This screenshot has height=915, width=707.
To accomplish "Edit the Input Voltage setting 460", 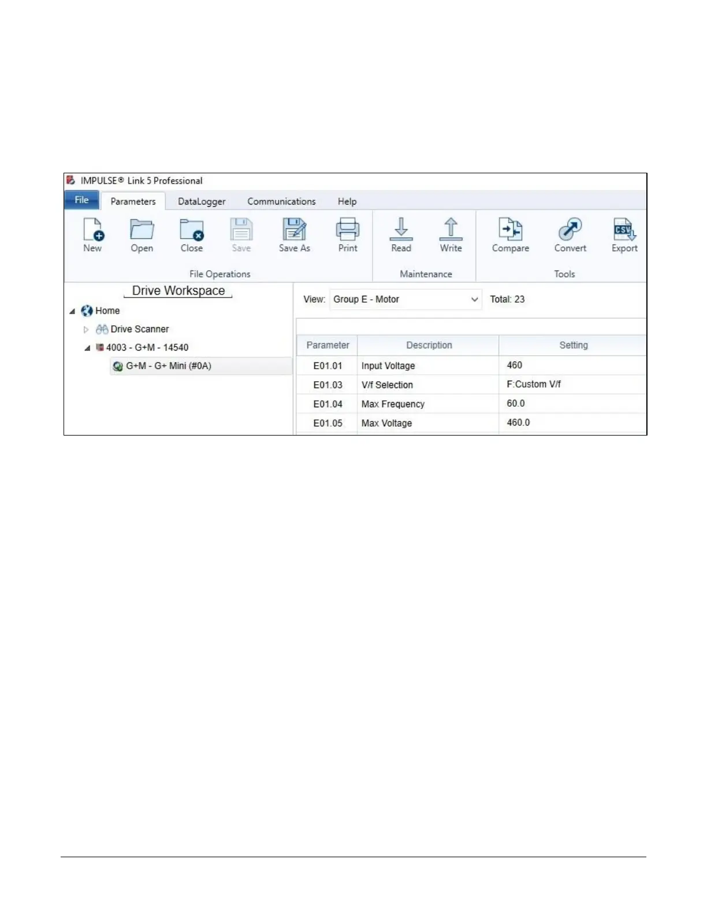I will [573, 365].
